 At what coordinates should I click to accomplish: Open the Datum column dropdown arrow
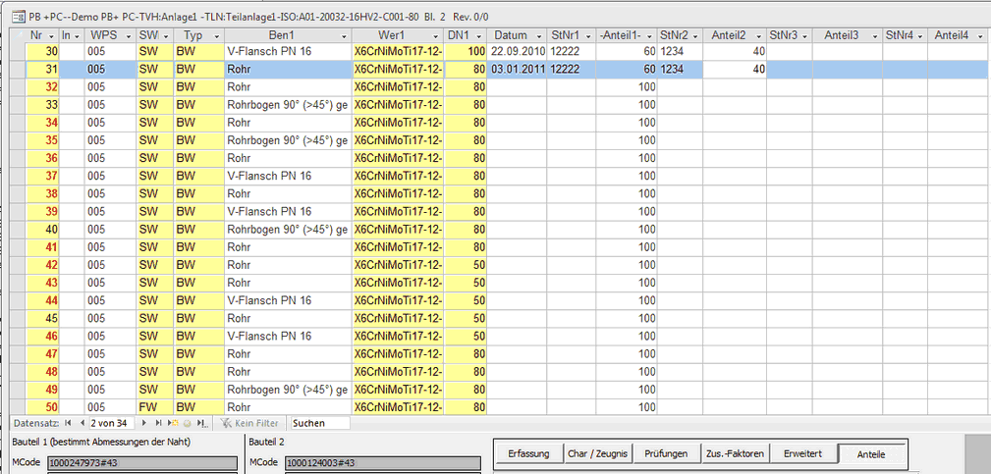(x=539, y=35)
